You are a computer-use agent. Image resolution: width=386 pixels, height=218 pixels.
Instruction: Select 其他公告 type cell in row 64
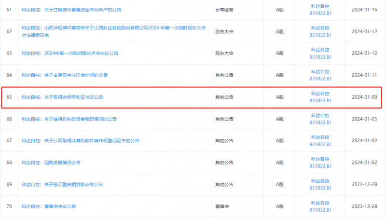(224, 75)
